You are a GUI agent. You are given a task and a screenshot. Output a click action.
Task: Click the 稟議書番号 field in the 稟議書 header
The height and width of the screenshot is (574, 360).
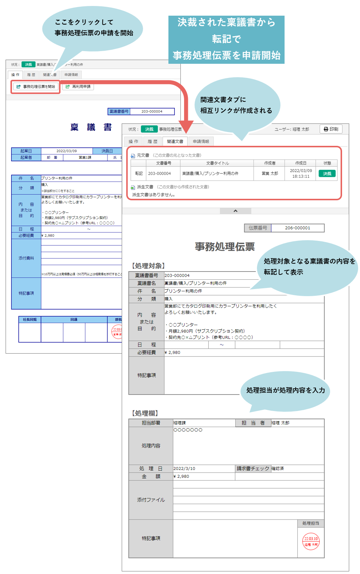click(152, 112)
